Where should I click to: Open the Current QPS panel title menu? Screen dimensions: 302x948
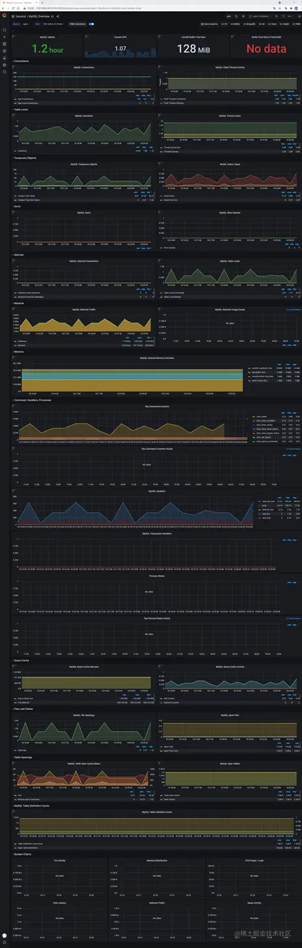120,37
